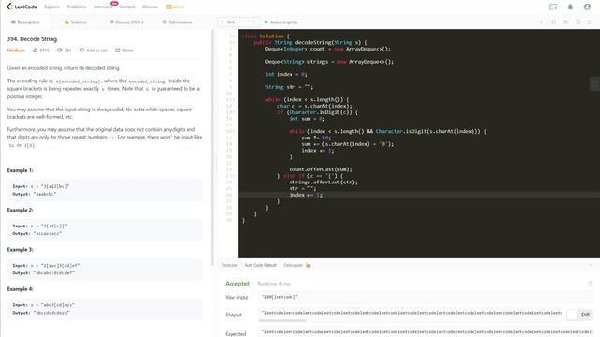Screen dimensions: 600x337
Task: Open the Discuss link in top navigation
Action: [x=150, y=7]
